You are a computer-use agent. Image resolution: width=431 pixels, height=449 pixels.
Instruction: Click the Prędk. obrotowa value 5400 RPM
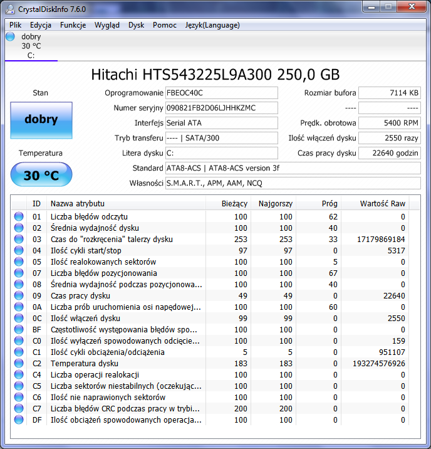[390, 123]
